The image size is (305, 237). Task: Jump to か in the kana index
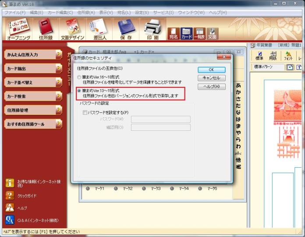(x=238, y=92)
